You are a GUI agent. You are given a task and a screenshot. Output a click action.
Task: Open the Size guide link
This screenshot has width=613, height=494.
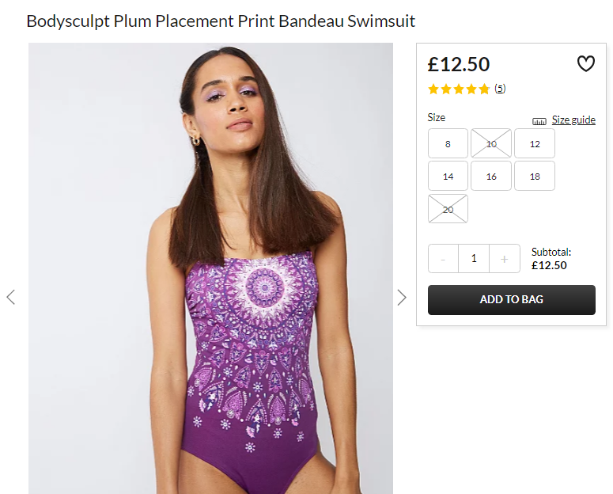[573, 120]
